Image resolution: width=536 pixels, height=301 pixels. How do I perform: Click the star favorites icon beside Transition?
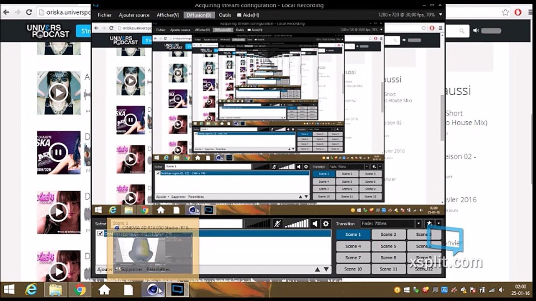429,224
